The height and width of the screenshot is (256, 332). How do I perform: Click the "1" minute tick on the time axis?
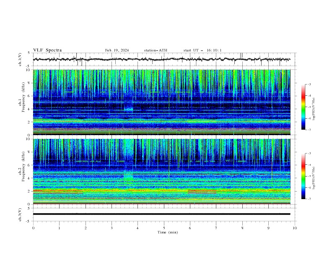59,228
